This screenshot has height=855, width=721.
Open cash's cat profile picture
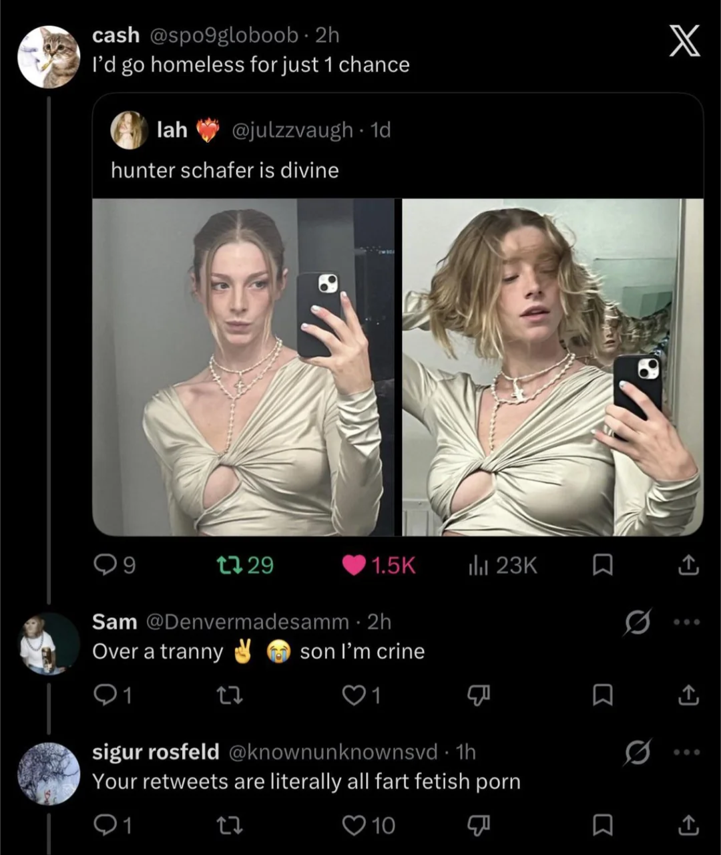(x=49, y=57)
